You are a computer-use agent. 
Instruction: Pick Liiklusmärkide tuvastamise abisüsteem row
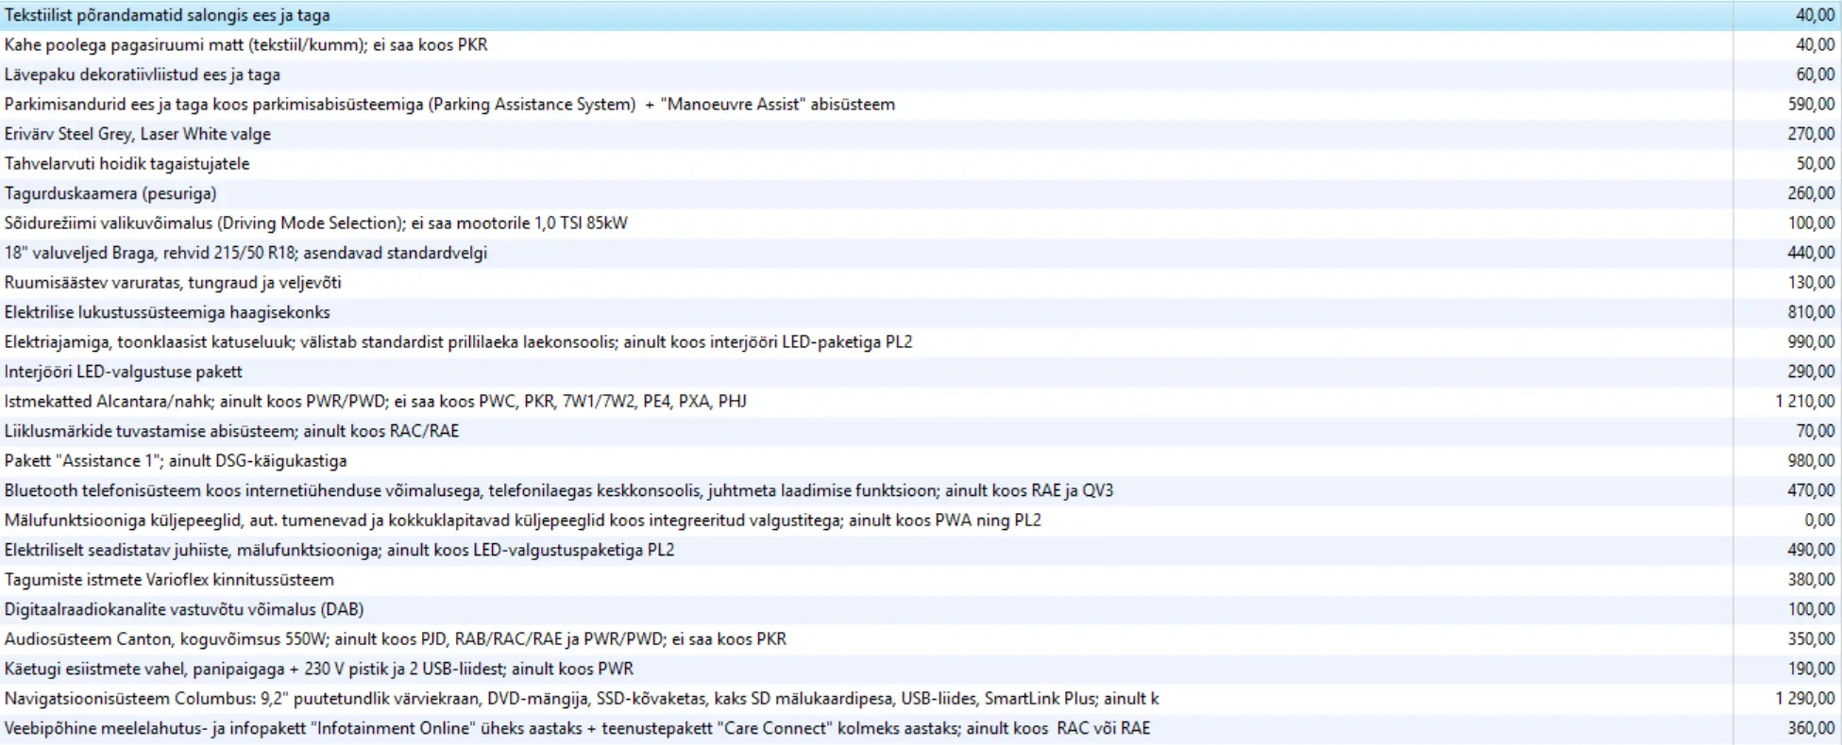(x=231, y=431)
